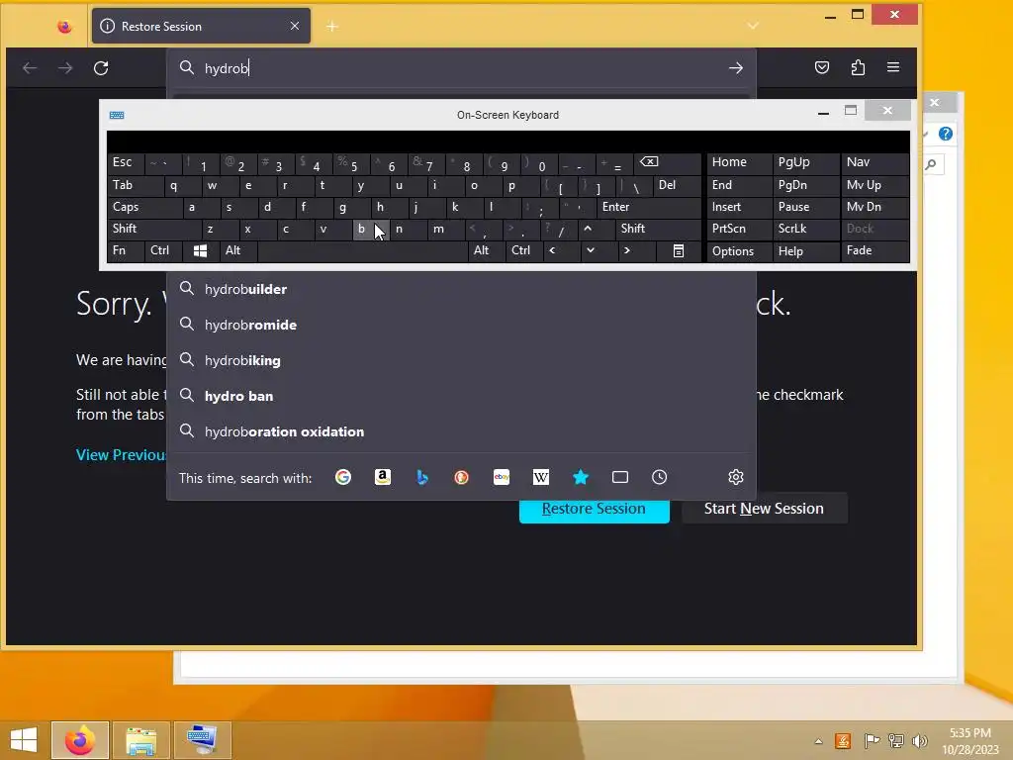Search with Wikipedia engine icon
Image resolution: width=1013 pixels, height=760 pixels.
(x=541, y=477)
